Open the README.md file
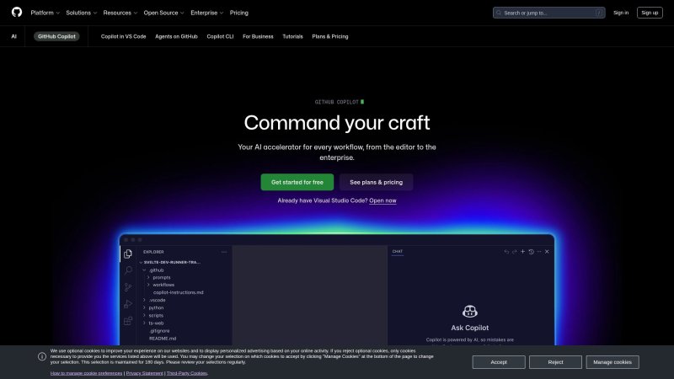 (x=163, y=339)
